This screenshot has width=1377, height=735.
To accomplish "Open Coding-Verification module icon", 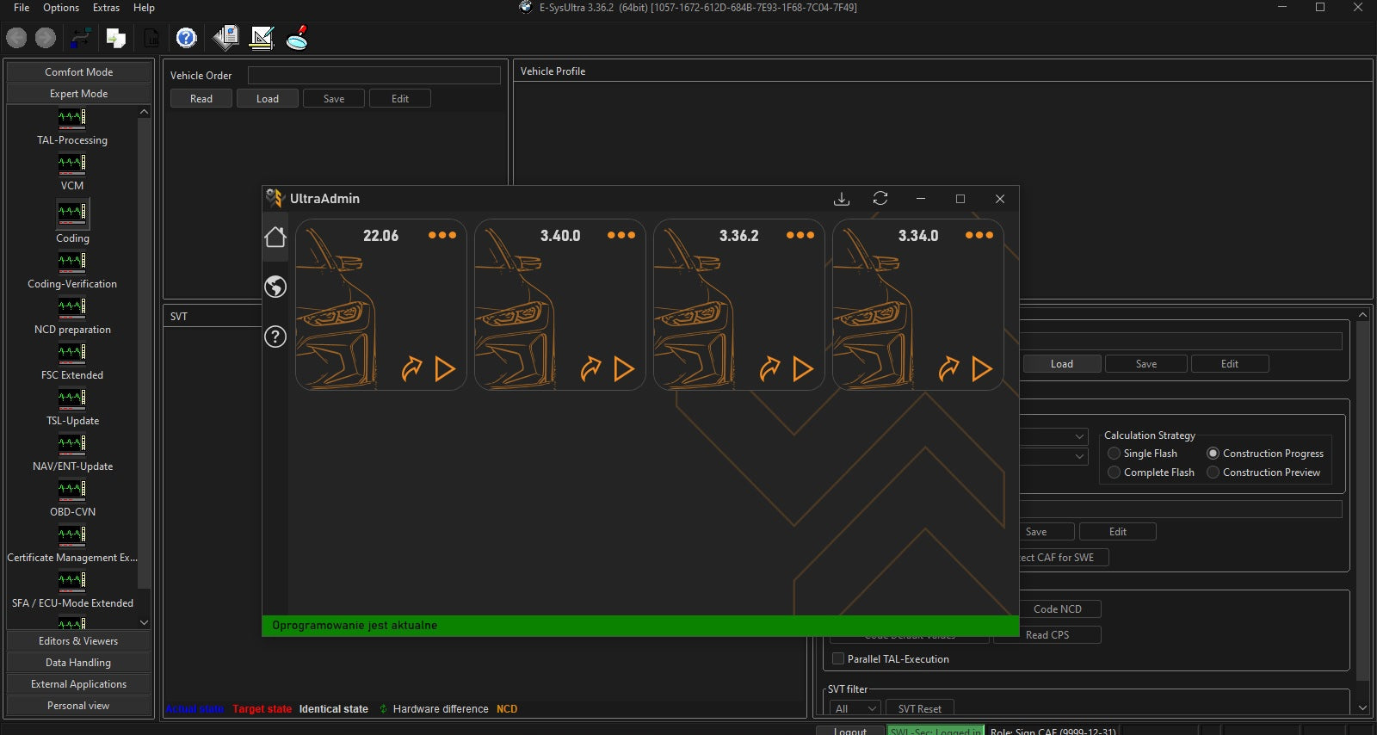I will pos(72,261).
